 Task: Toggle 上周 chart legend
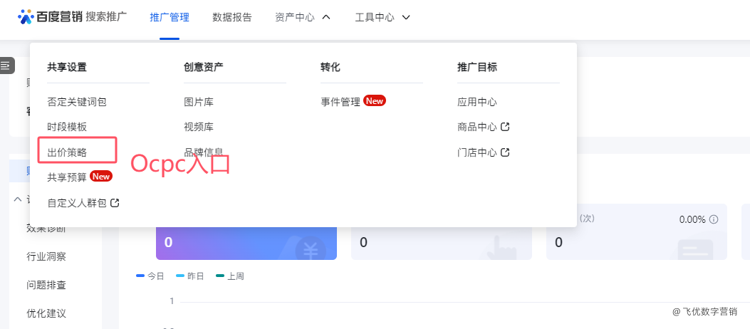[x=230, y=276]
